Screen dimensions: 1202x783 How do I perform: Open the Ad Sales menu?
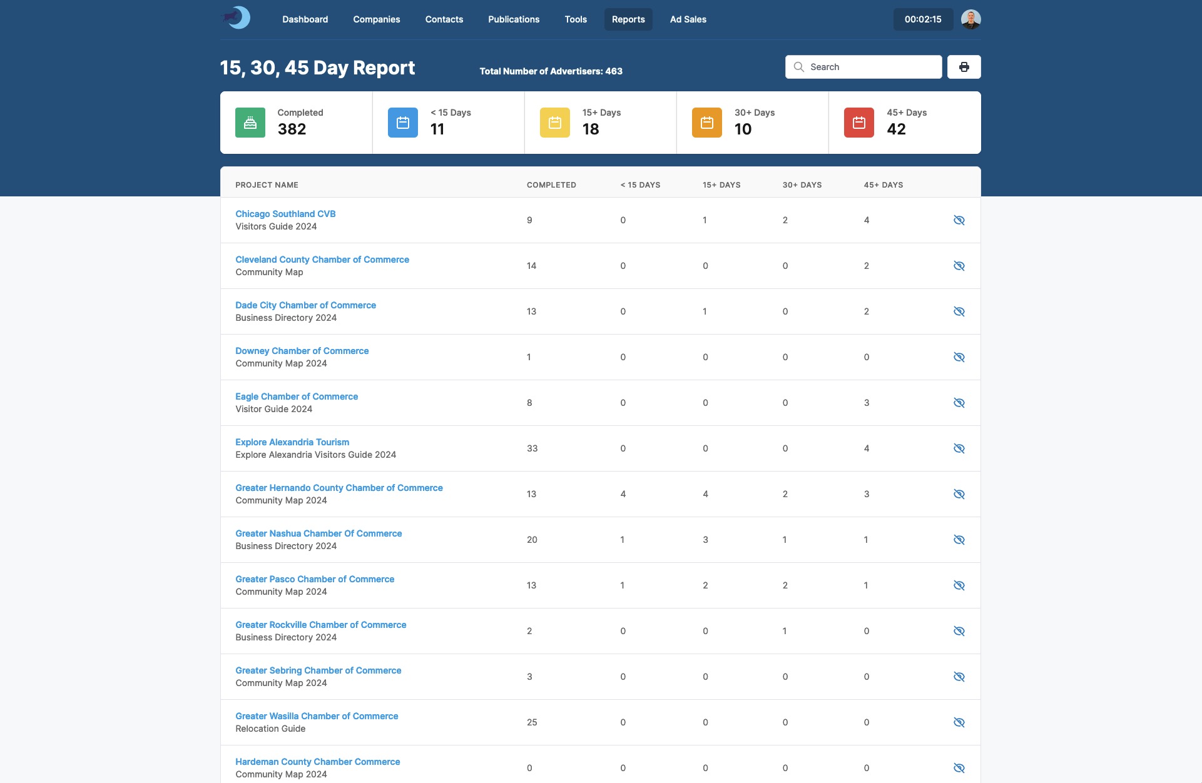[x=688, y=19]
